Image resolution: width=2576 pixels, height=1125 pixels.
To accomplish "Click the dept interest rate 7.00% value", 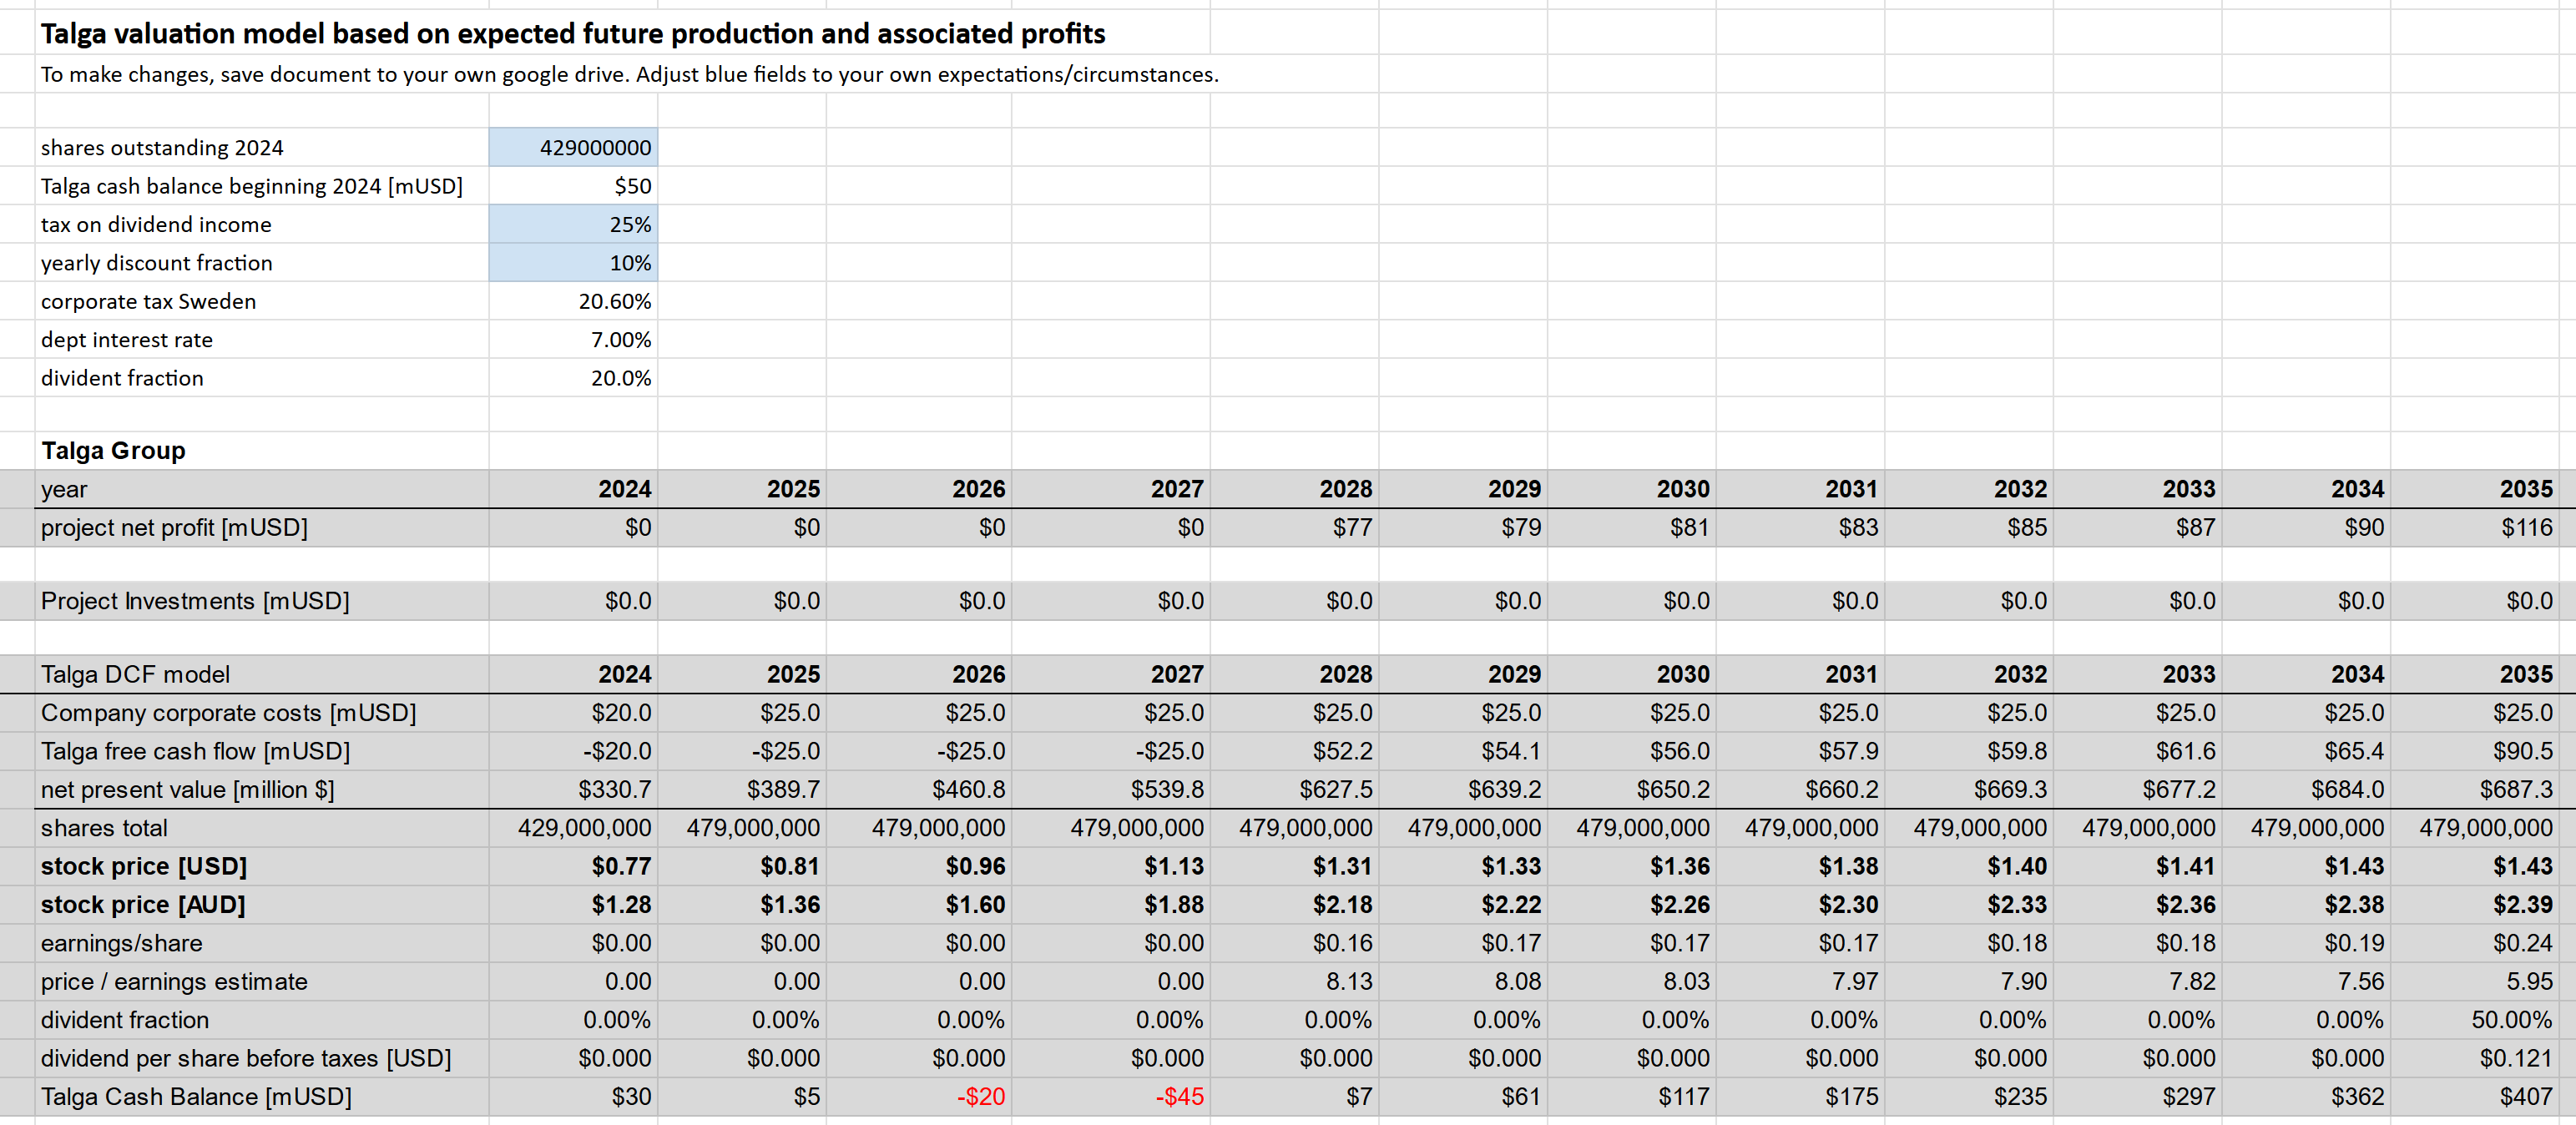I will 573,340.
